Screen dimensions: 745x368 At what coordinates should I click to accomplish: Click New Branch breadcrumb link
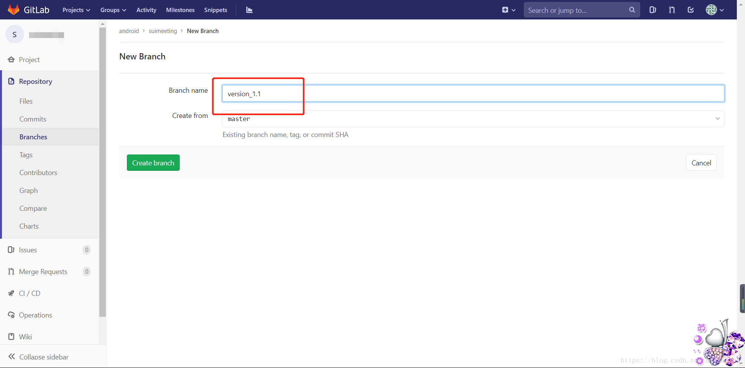pyautogui.click(x=203, y=31)
